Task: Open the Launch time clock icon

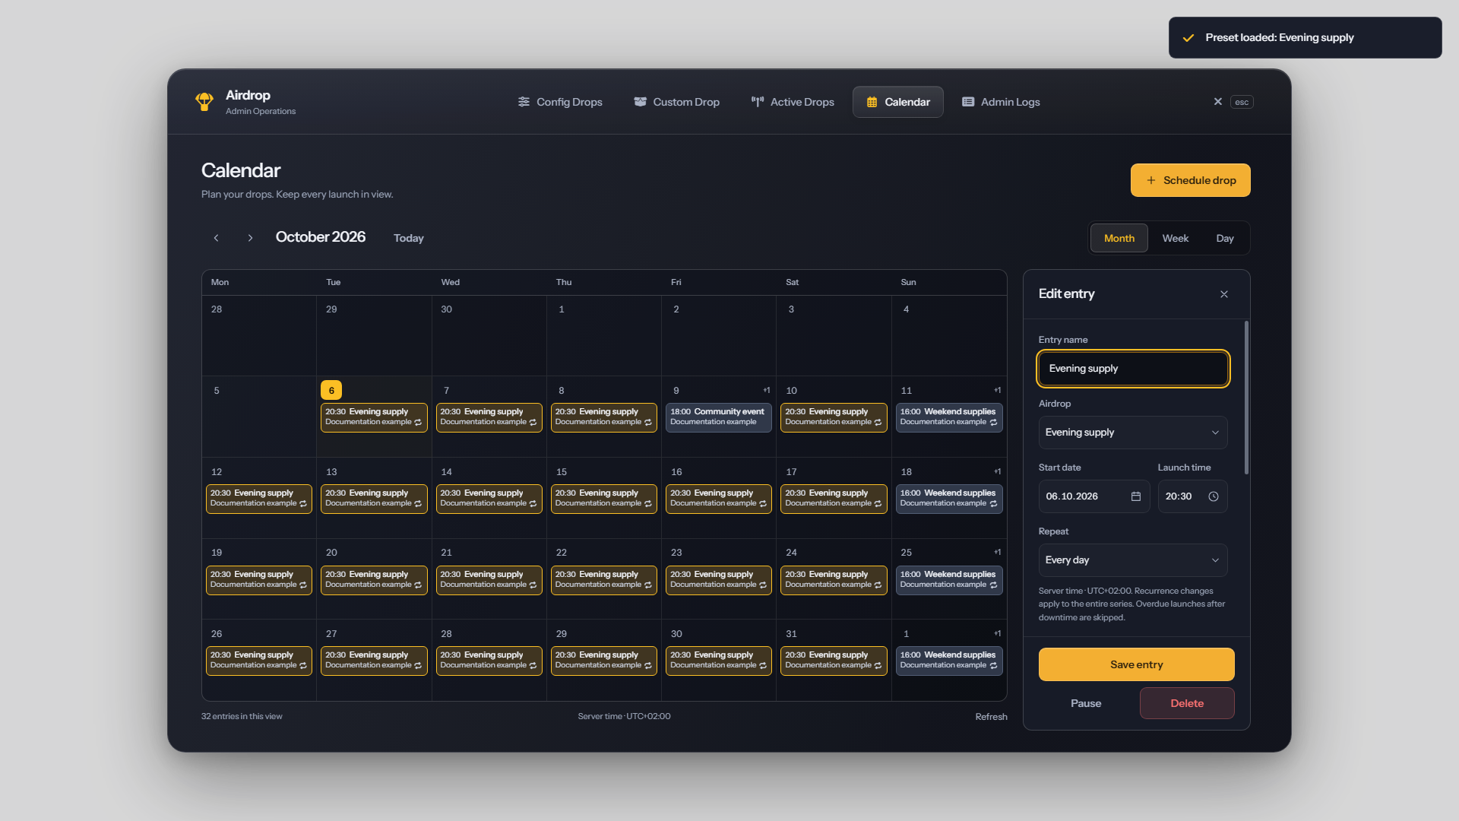Action: (1214, 496)
